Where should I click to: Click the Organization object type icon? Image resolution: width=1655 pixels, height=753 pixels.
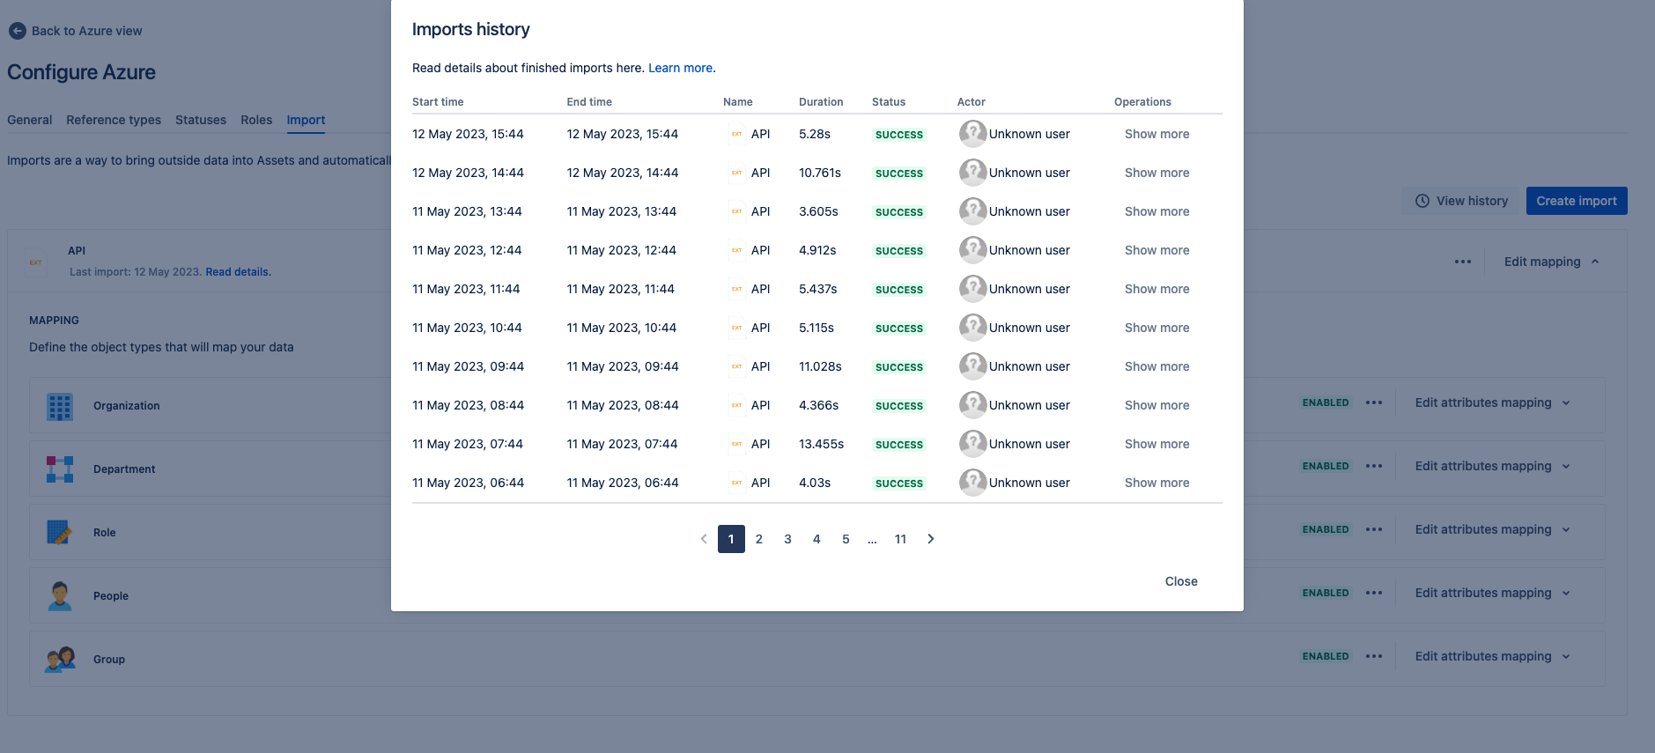tap(60, 406)
